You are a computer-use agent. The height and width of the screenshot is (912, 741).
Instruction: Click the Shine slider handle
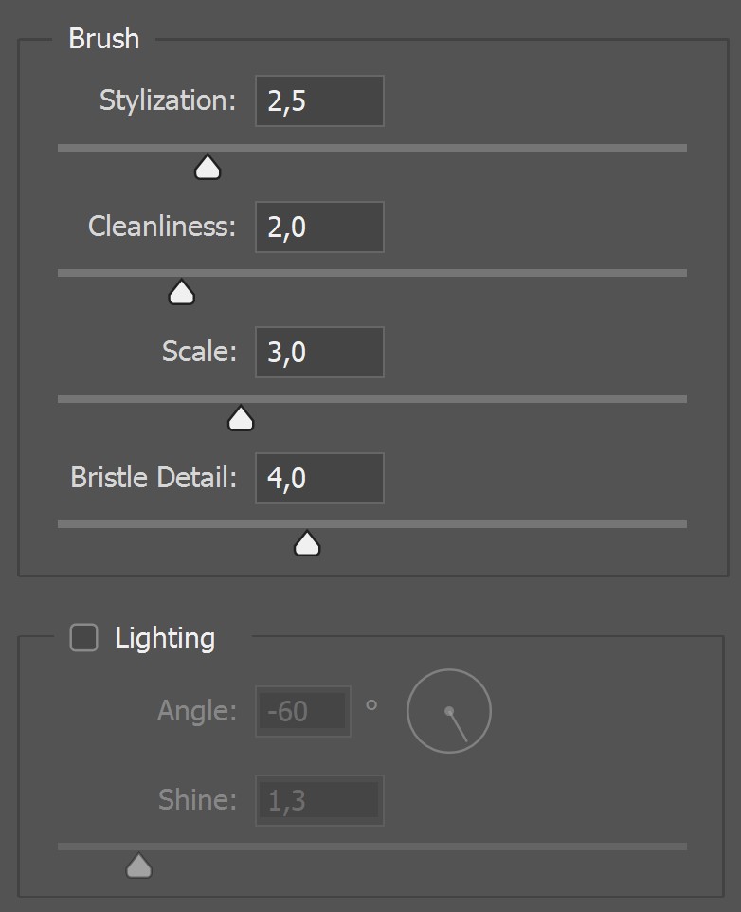139,866
